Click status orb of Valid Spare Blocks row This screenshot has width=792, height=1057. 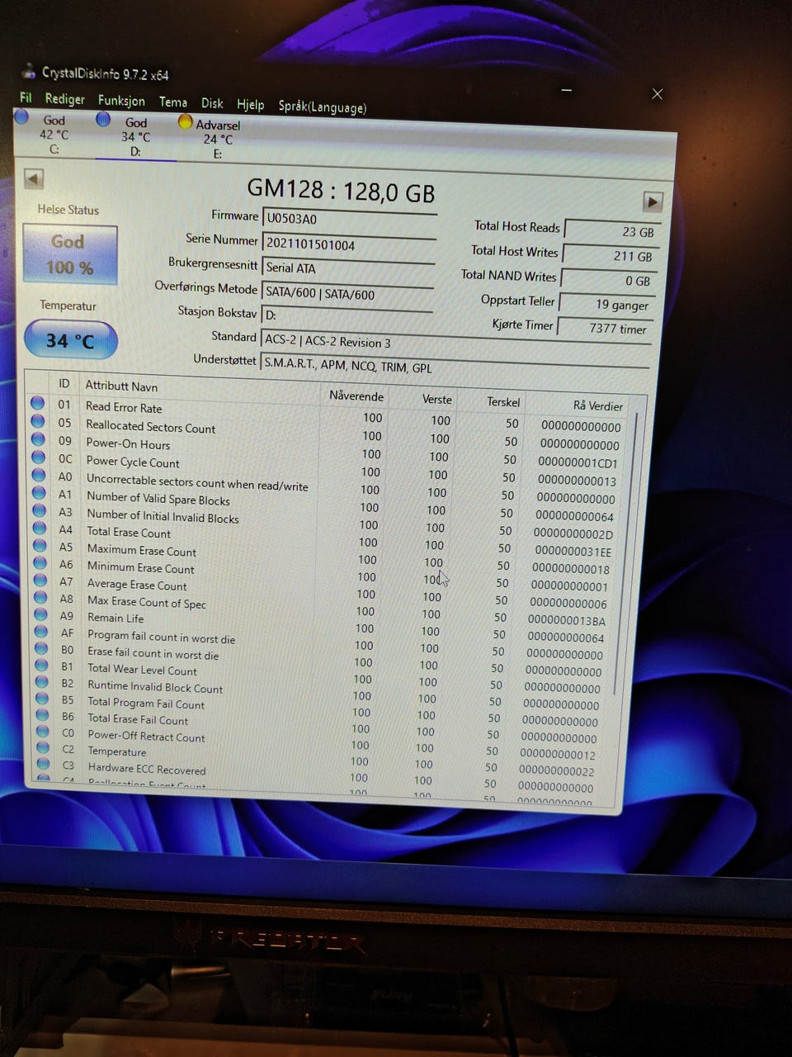tap(39, 493)
